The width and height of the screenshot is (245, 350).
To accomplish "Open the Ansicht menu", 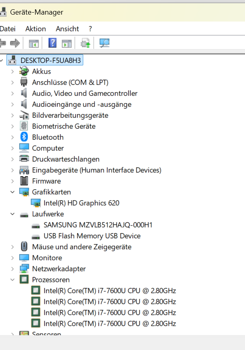I will (x=67, y=29).
